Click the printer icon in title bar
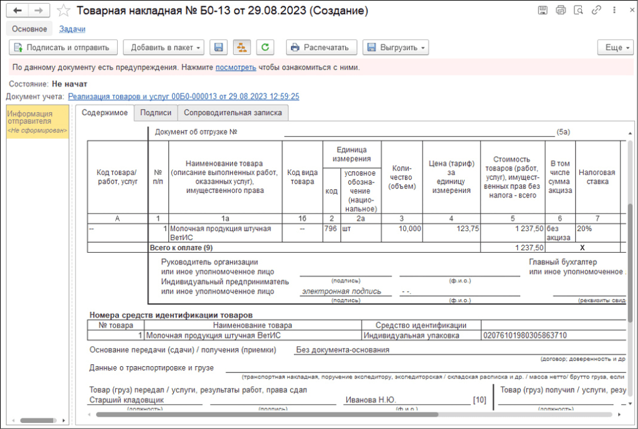Screen dimensions: 638x429 (560, 11)
